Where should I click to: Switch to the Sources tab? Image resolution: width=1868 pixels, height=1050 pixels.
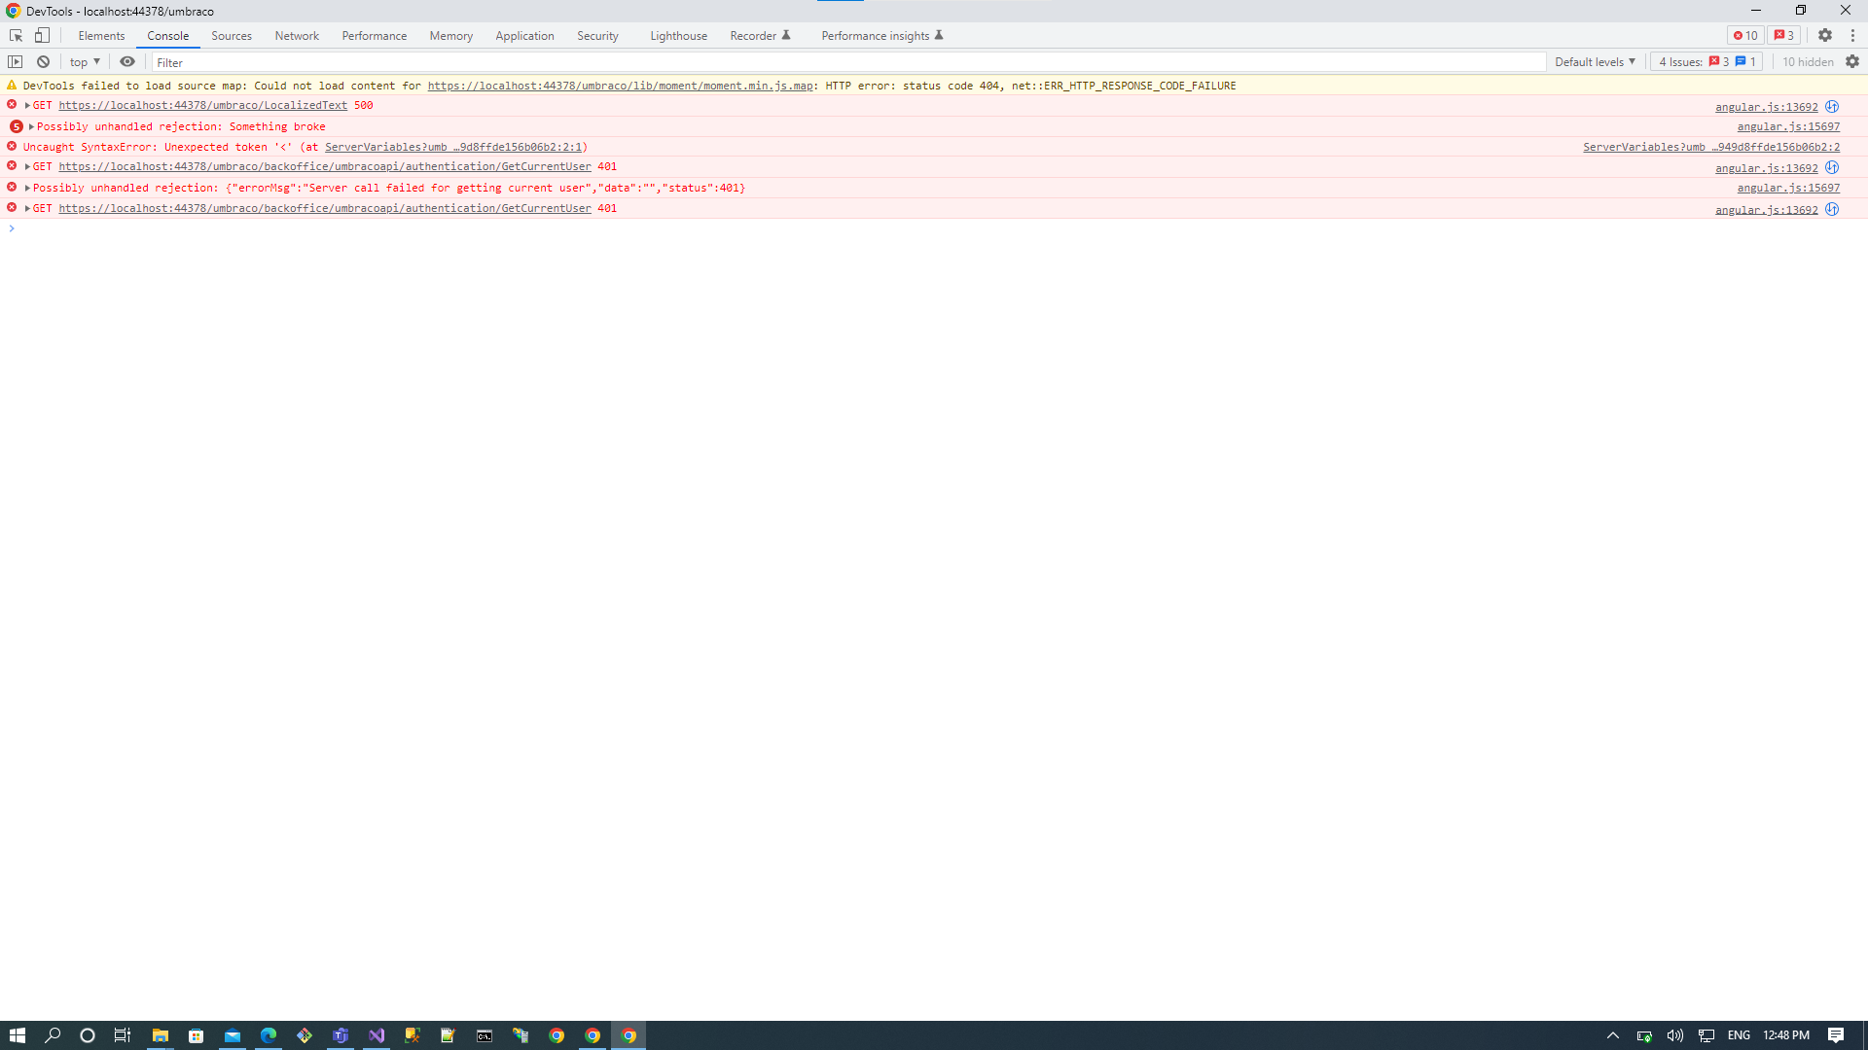[232, 35]
